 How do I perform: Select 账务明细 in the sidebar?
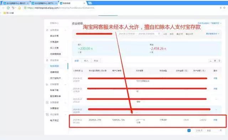(x=55, y=66)
